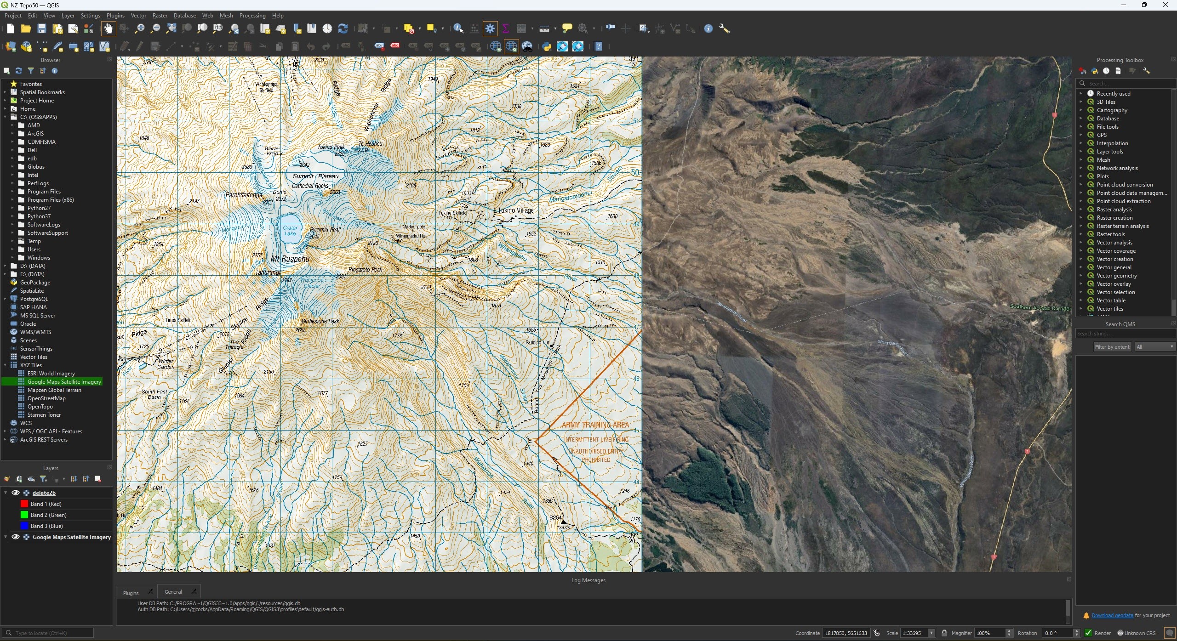Image resolution: width=1177 pixels, height=641 pixels.
Task: Select Stamen Toner tile entry
Action: coord(44,415)
